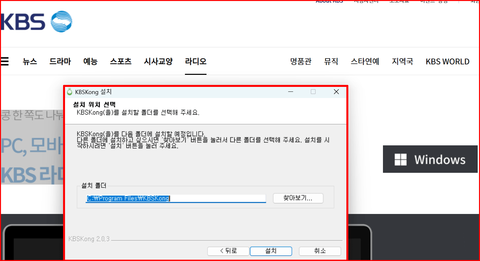Image resolution: width=480 pixels, height=261 pixels.
Task: Open the 예능 menu
Action: pyautogui.click(x=91, y=61)
